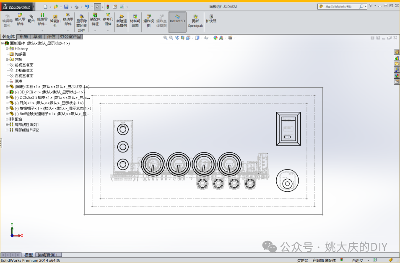Expand the History node in the tree
The height and width of the screenshot is (263, 400).
7,49
